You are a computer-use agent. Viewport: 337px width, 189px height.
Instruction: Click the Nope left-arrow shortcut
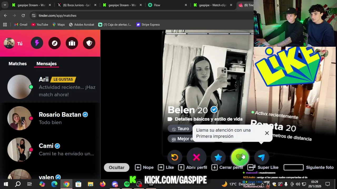tap(144, 167)
